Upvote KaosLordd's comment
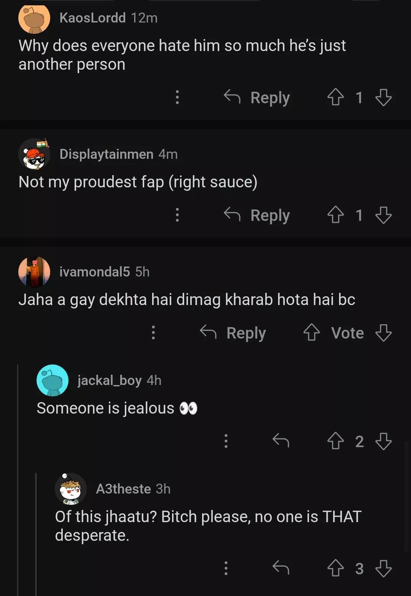Image resolution: width=411 pixels, height=596 pixels. click(335, 97)
